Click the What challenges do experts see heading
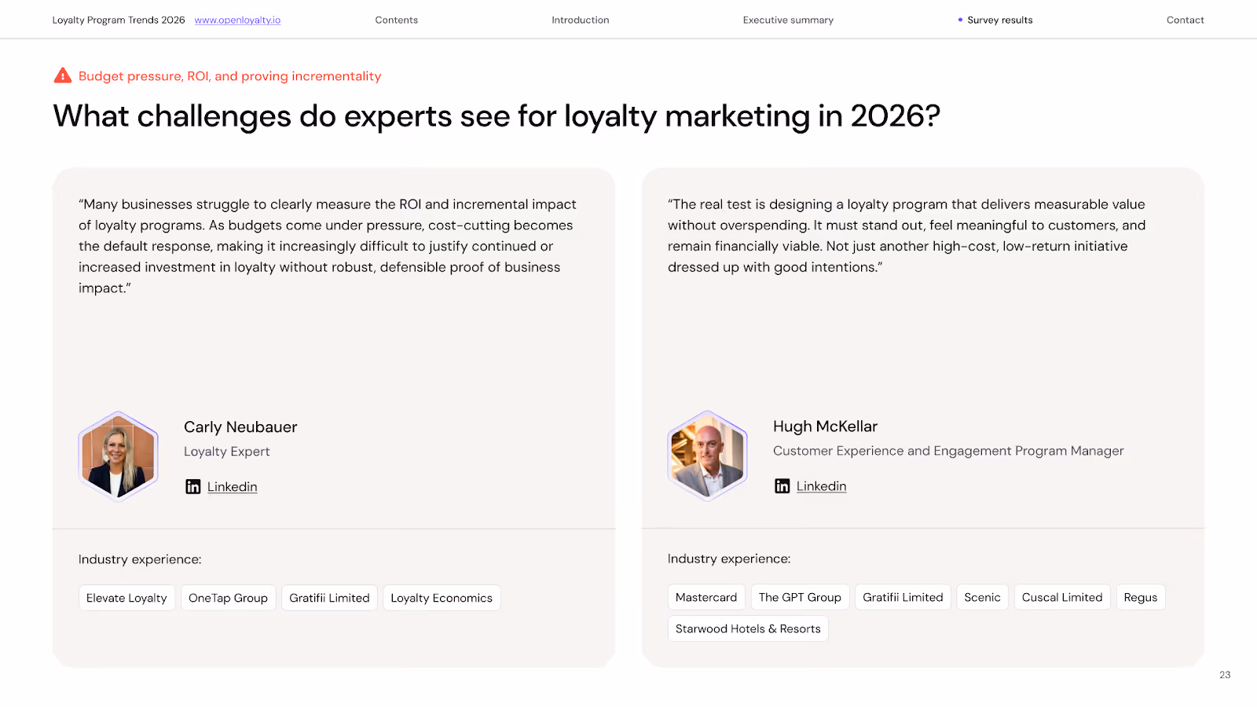This screenshot has height=707, width=1257. (x=497, y=116)
